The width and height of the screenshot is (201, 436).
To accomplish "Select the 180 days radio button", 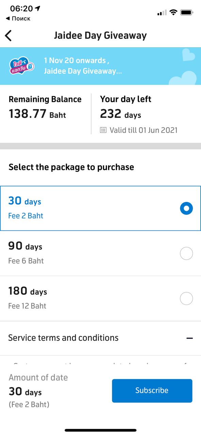I will click(186, 298).
